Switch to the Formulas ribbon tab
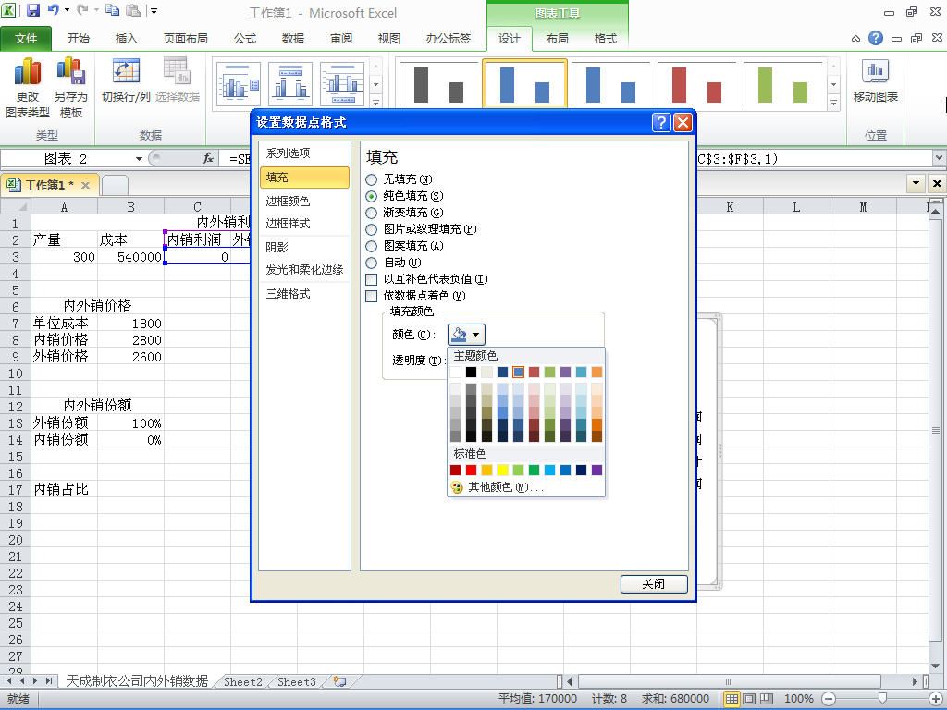Screen dimensions: 947x710 pos(244,39)
